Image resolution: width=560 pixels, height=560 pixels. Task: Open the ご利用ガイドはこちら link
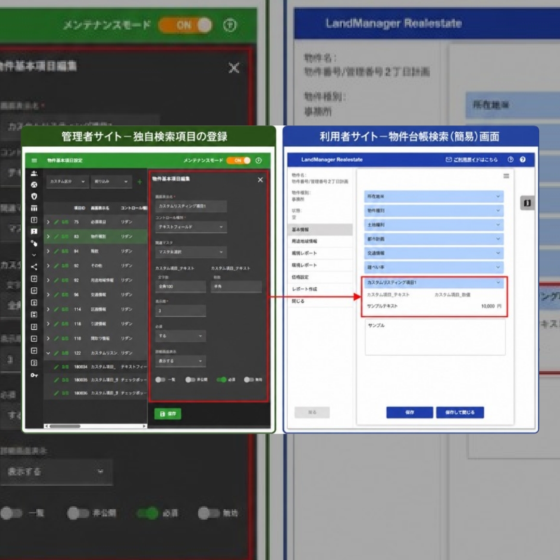(x=475, y=159)
